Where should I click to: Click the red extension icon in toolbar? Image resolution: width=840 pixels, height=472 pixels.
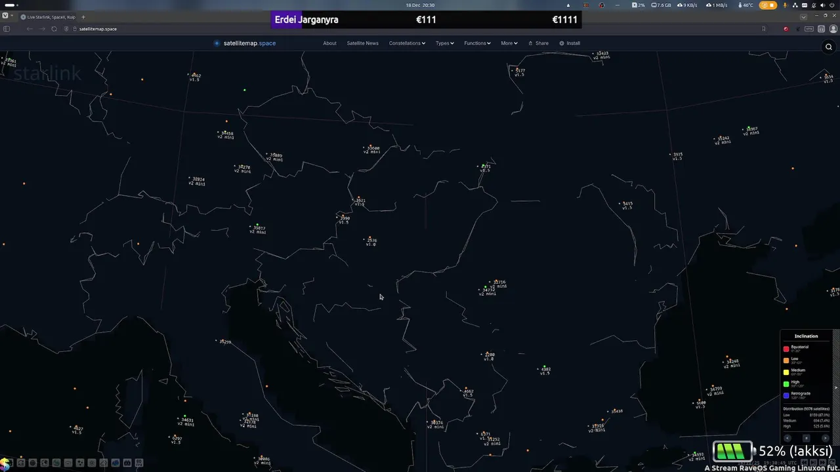(x=786, y=29)
